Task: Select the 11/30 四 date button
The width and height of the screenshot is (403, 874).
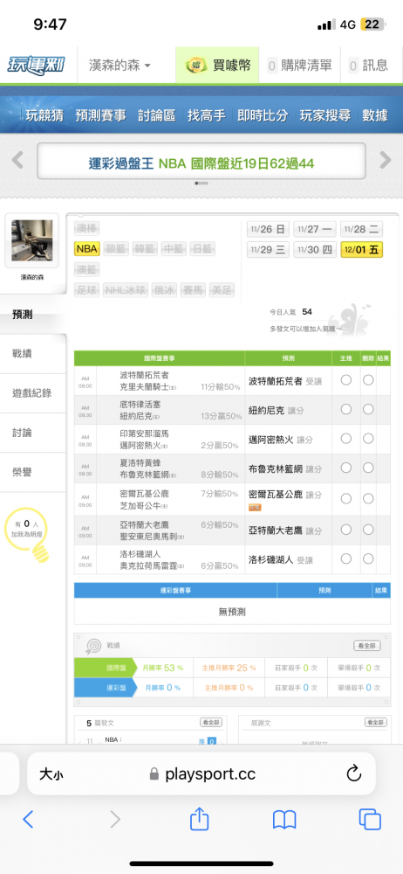Action: click(x=315, y=250)
